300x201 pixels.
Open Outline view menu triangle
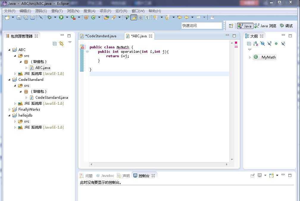(250, 50)
